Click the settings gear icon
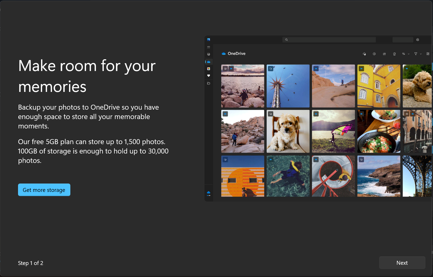 point(418,40)
